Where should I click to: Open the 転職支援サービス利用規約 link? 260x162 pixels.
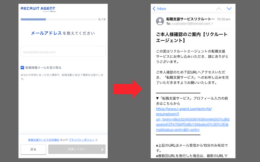[x=44, y=140]
